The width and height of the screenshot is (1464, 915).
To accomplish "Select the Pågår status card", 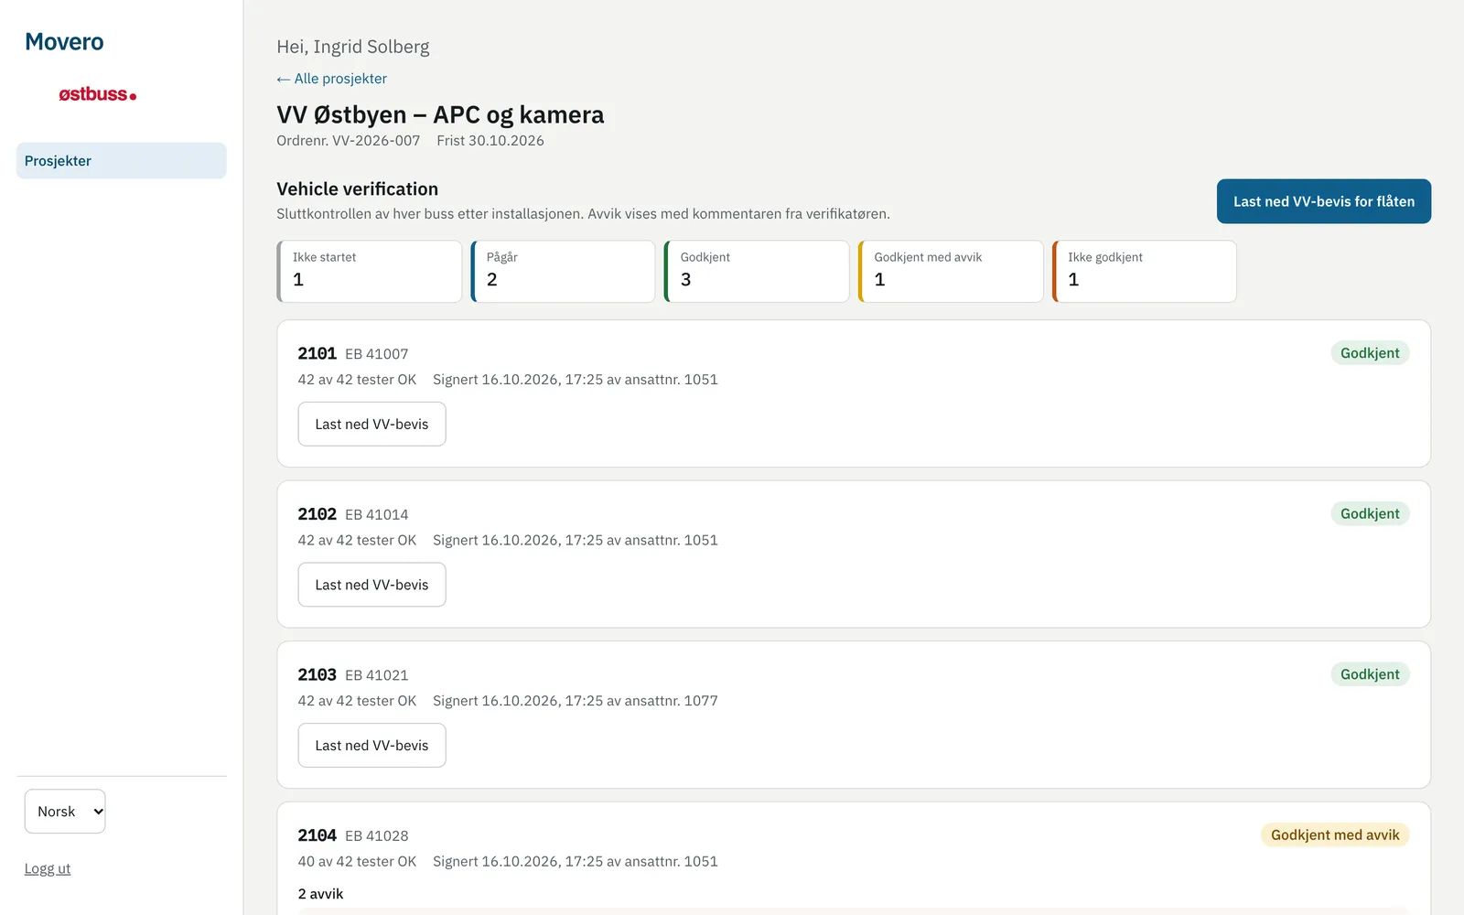I will [563, 272].
